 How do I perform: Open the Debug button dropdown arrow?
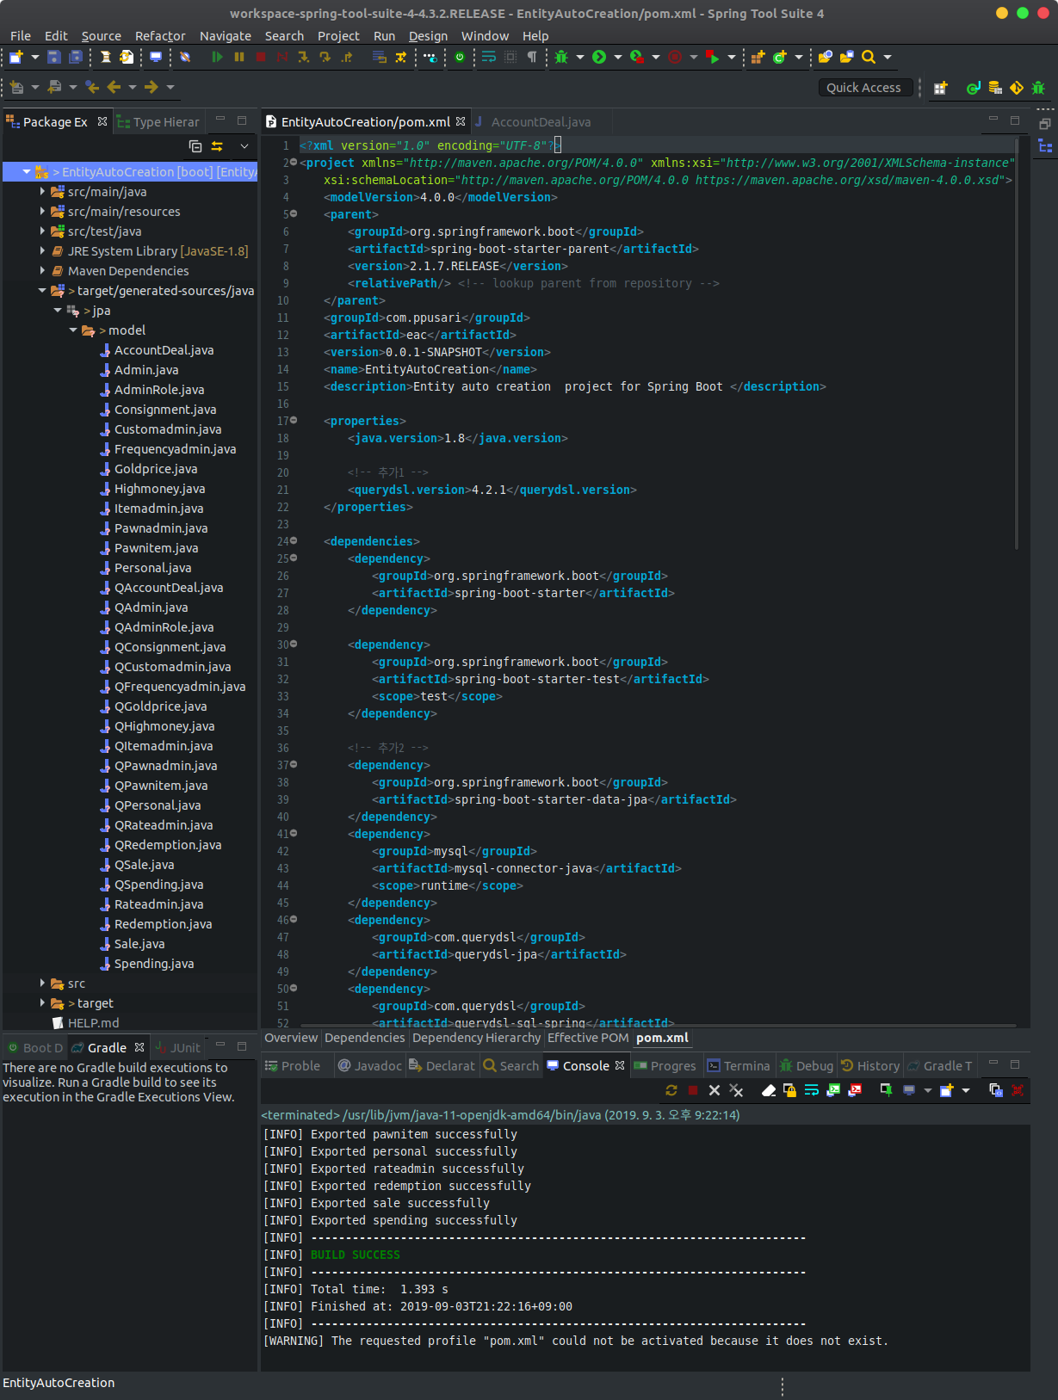pyautogui.click(x=579, y=57)
